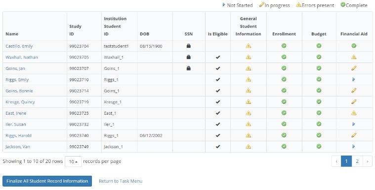Open General Student Information warning for Kresge, Quincy
The height and width of the screenshot is (190, 375).
click(x=248, y=102)
